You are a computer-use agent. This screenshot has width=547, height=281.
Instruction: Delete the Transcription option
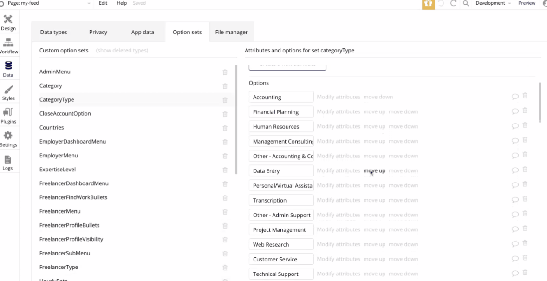coord(525,199)
